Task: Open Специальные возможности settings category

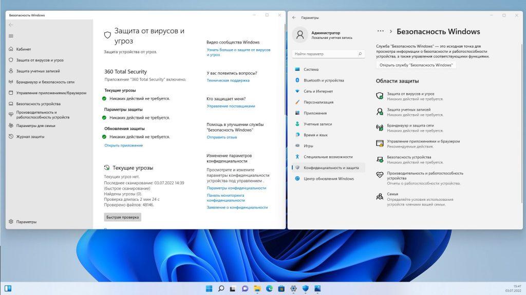Action: tap(328, 157)
